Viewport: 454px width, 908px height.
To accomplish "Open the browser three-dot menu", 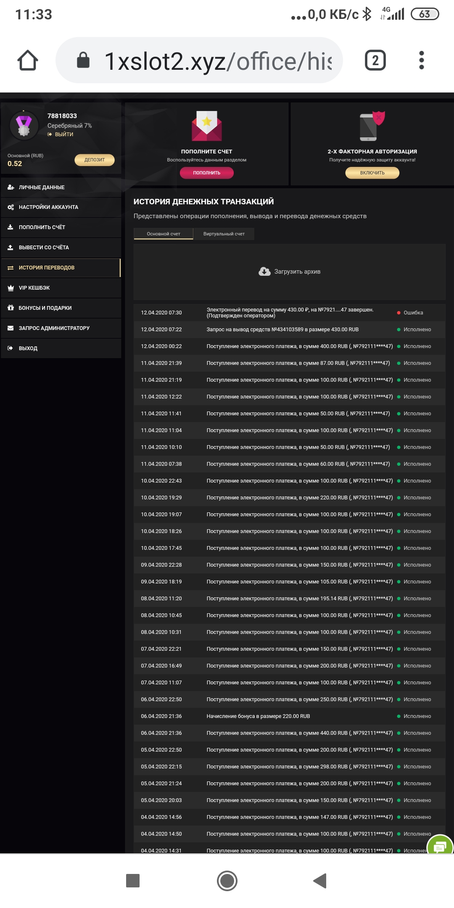I will (422, 60).
